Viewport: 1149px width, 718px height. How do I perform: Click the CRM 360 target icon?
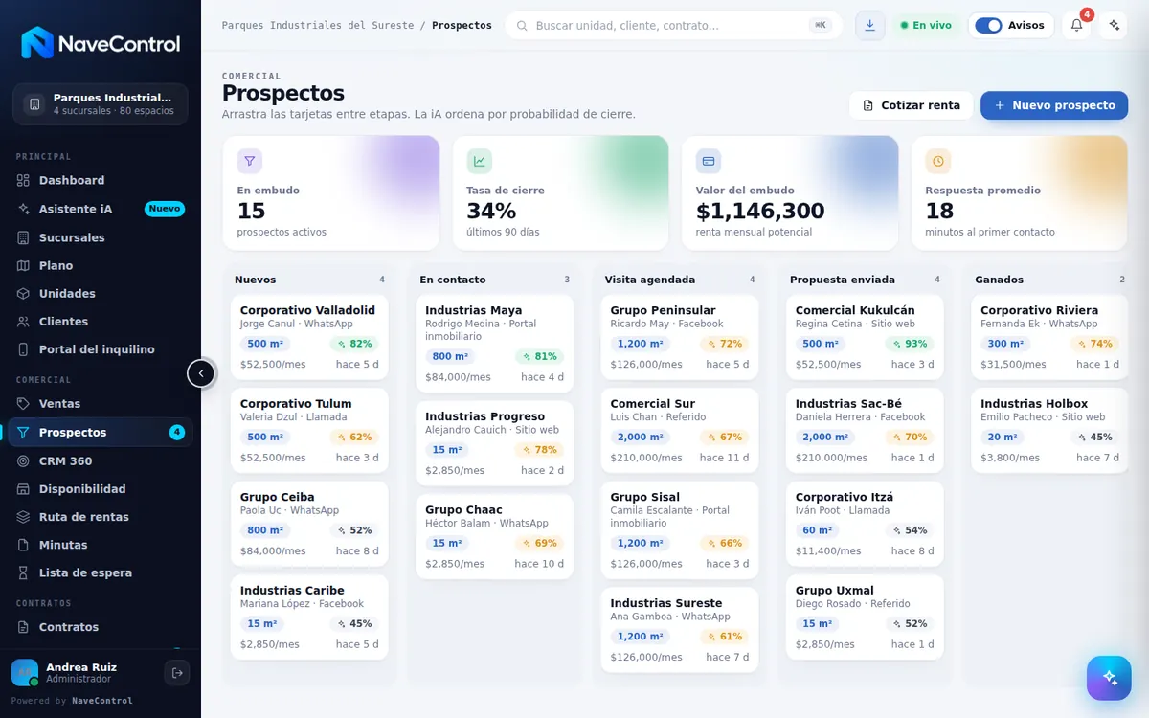tap(24, 460)
